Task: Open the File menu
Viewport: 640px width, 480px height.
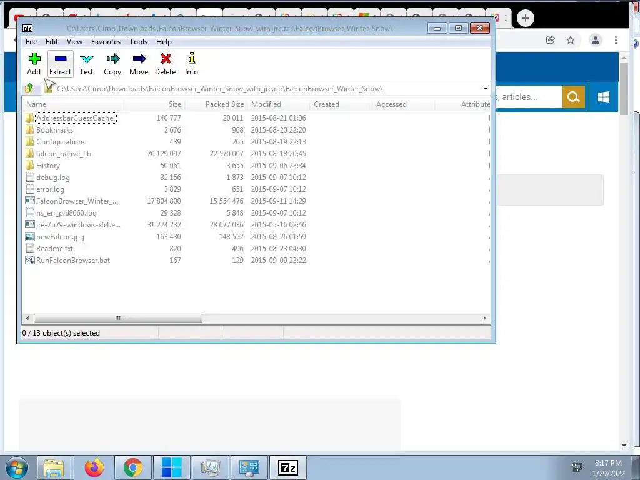Action: [x=31, y=42]
